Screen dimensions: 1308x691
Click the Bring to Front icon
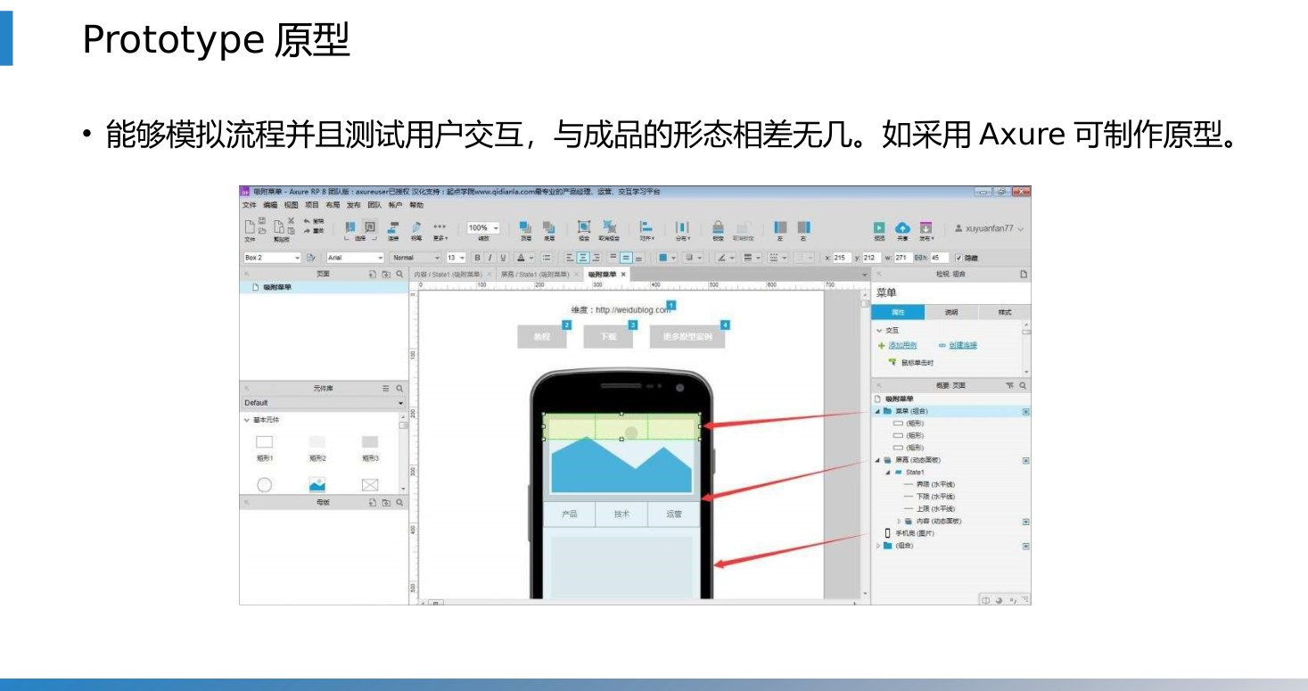pyautogui.click(x=525, y=227)
